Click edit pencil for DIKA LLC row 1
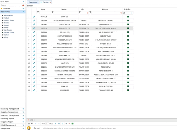Screen dimensions: 177x130 pos(34,17)
